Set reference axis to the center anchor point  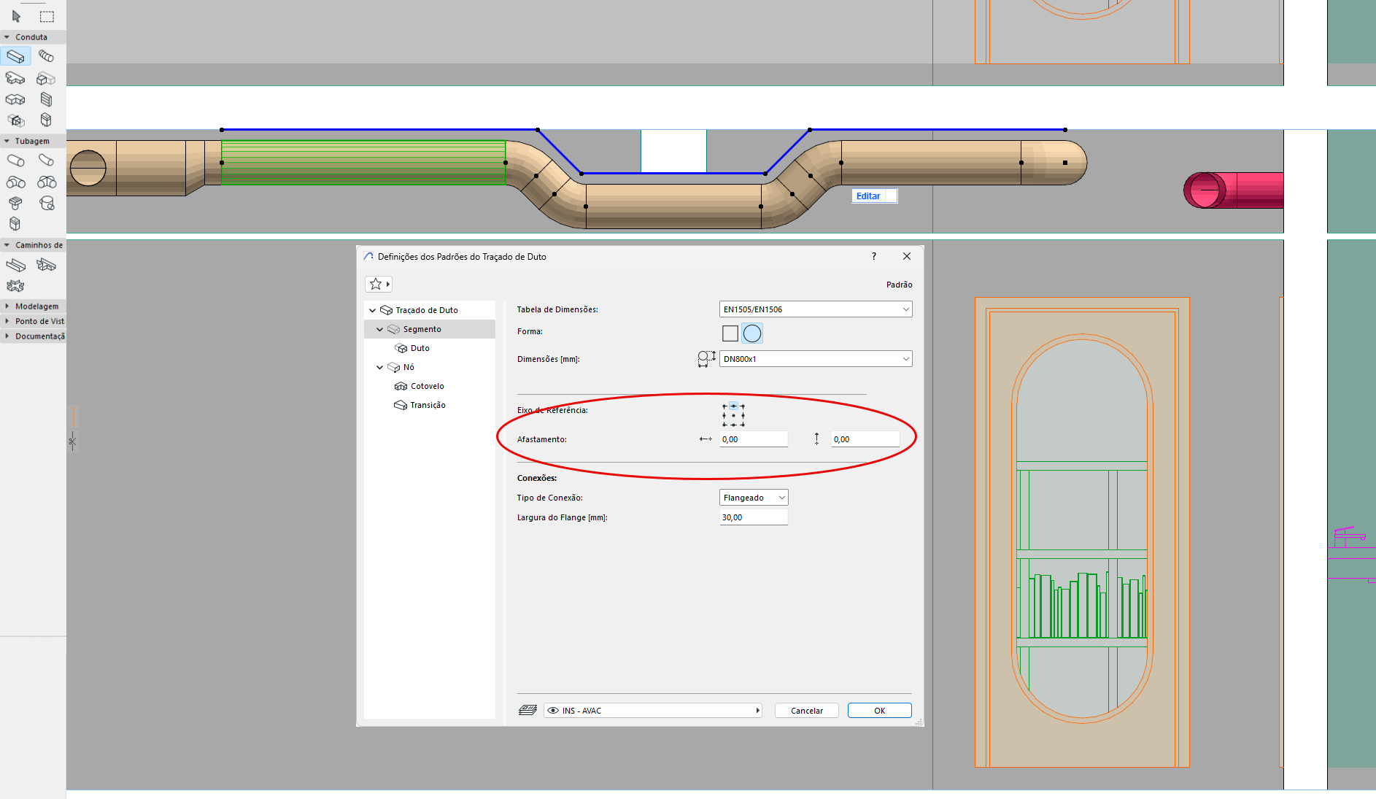tap(733, 415)
